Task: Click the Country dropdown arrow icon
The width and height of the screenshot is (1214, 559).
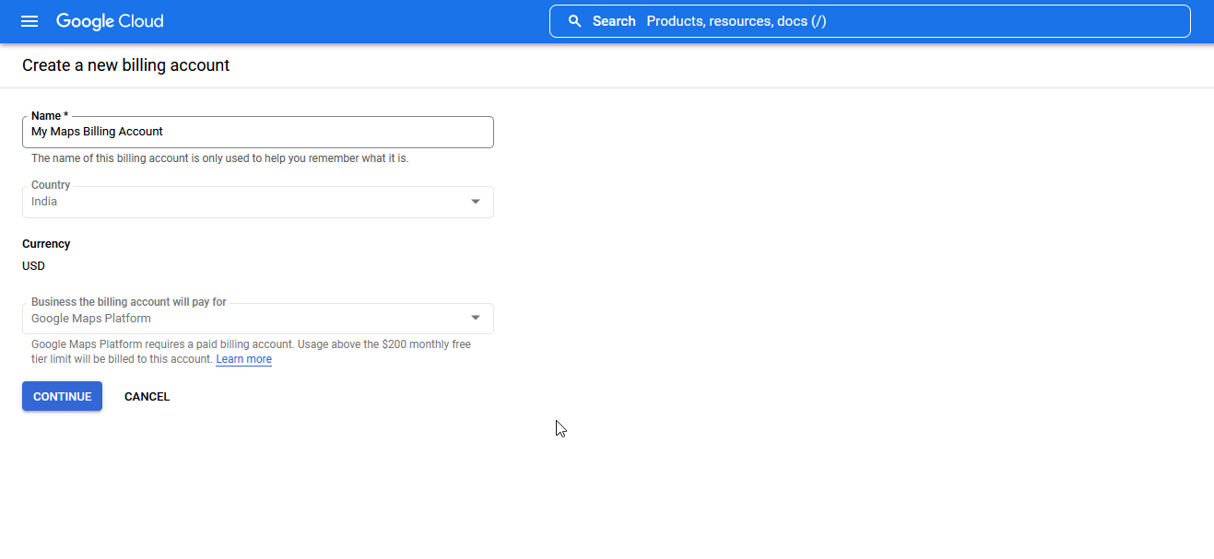Action: click(x=476, y=201)
